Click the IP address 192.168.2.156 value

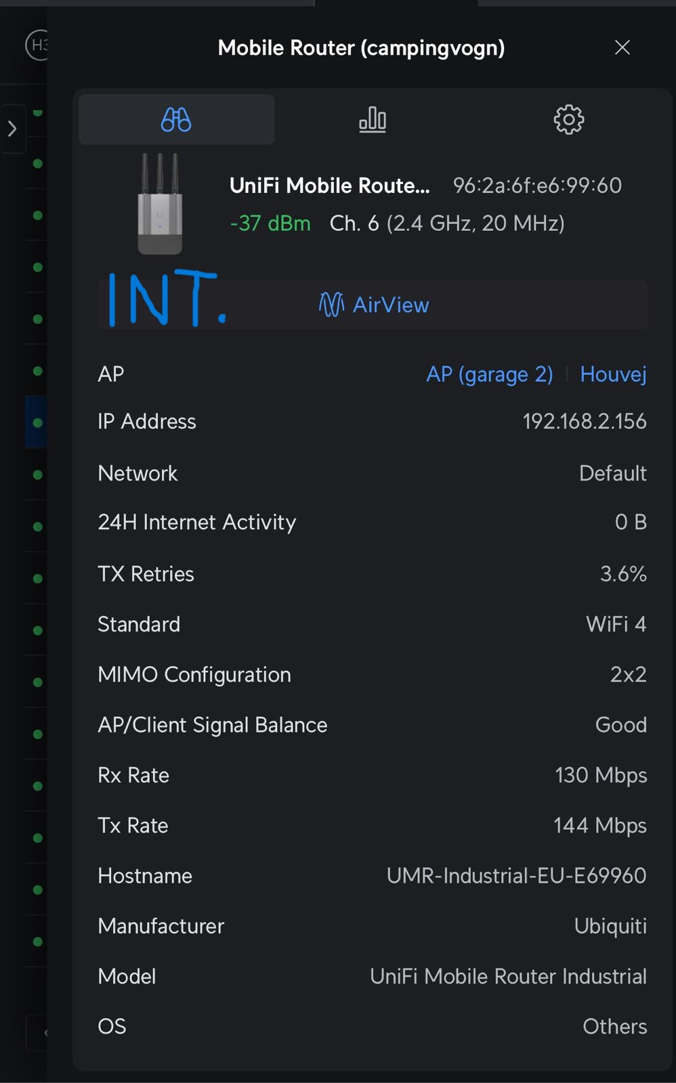pyautogui.click(x=584, y=422)
